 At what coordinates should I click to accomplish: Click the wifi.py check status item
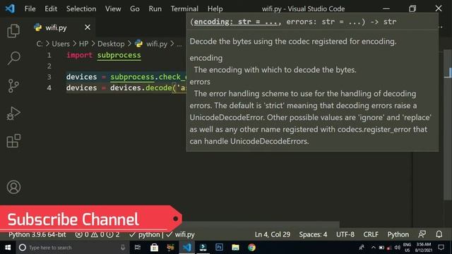(x=181, y=235)
